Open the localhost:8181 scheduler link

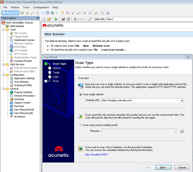[96, 154]
